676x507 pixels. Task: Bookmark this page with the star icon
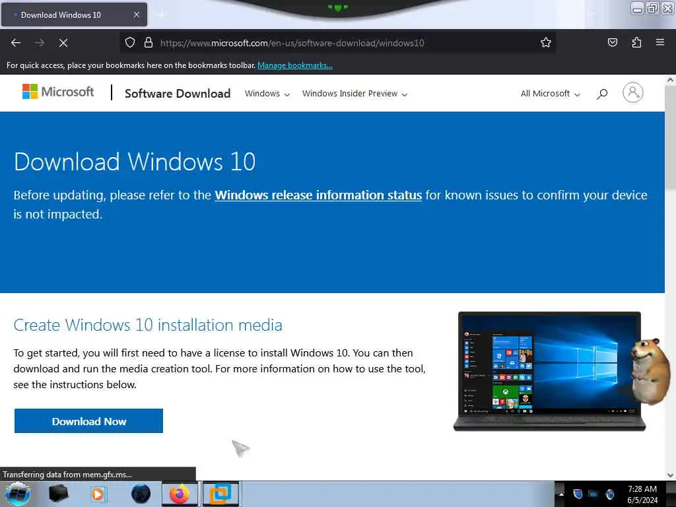546,43
